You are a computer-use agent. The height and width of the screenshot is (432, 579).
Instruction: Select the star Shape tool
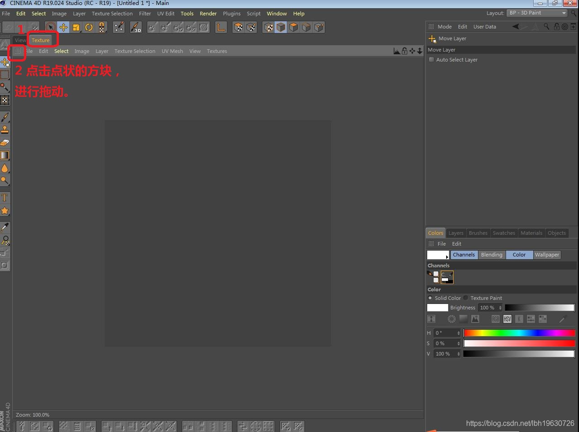pos(5,211)
